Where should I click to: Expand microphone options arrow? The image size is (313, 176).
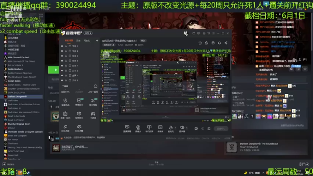click(x=175, y=128)
